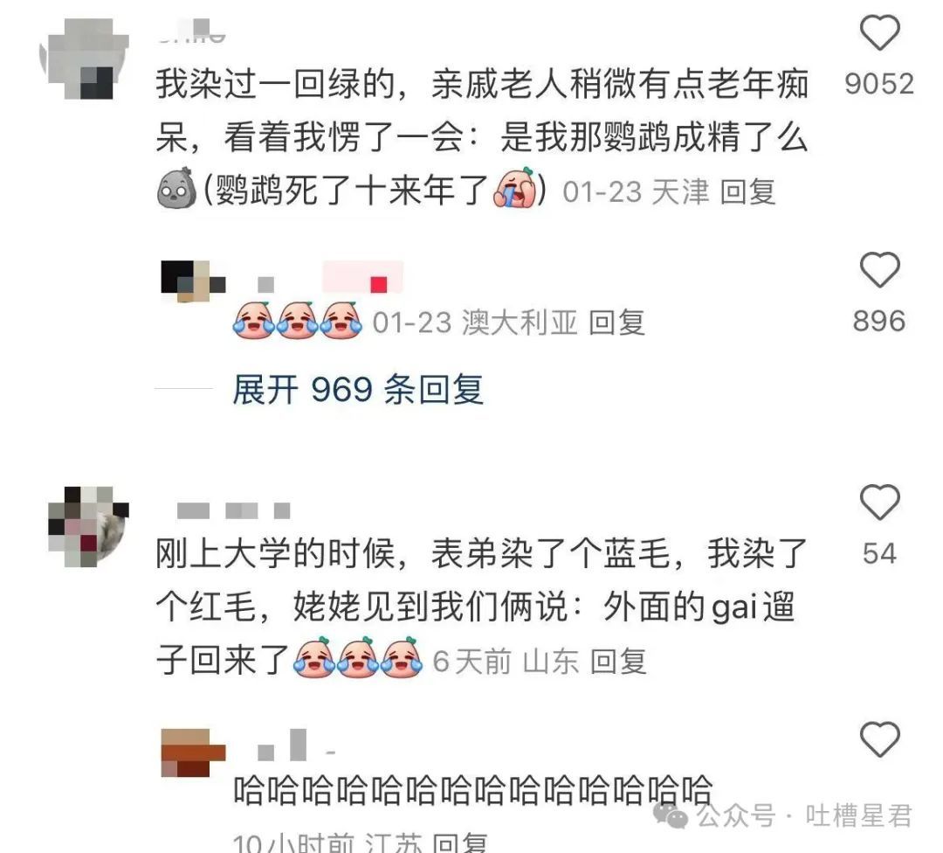Open the Australia replier's avatar

(x=193, y=281)
